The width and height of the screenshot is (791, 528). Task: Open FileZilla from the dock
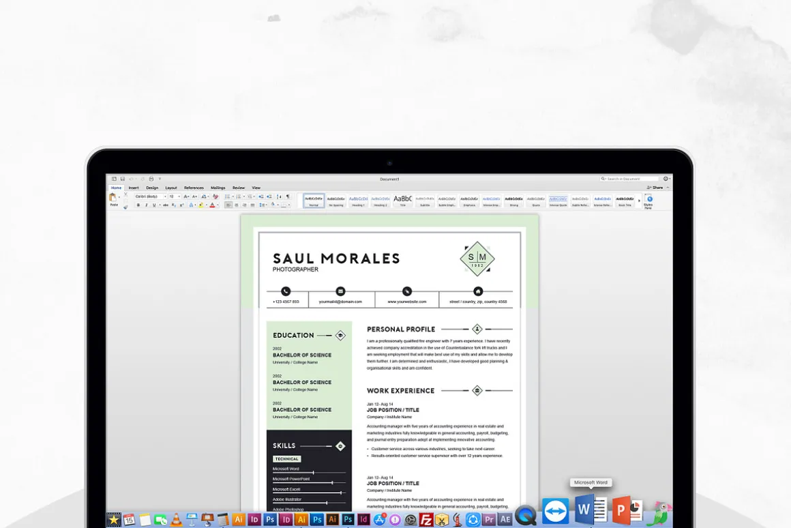click(x=426, y=519)
